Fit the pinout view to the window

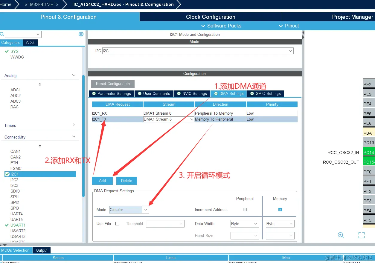362,235
